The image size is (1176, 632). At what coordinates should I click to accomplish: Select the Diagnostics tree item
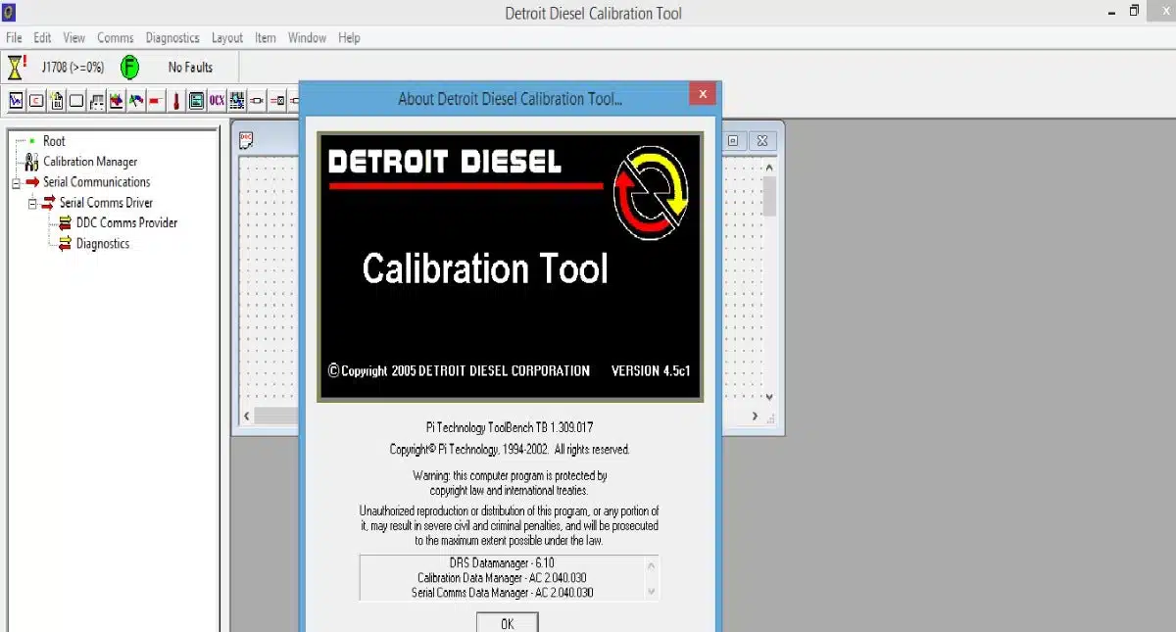103,244
